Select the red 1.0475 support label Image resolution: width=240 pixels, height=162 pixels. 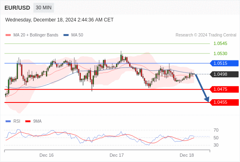click(x=224, y=90)
